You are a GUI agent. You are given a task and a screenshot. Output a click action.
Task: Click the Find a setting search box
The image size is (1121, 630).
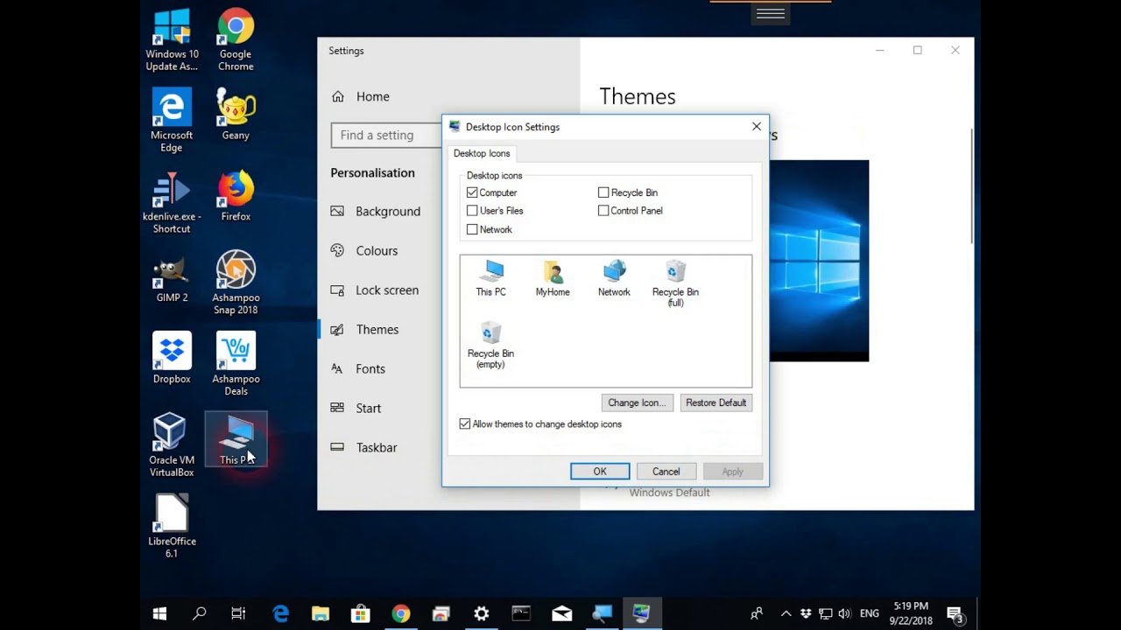[x=387, y=136]
